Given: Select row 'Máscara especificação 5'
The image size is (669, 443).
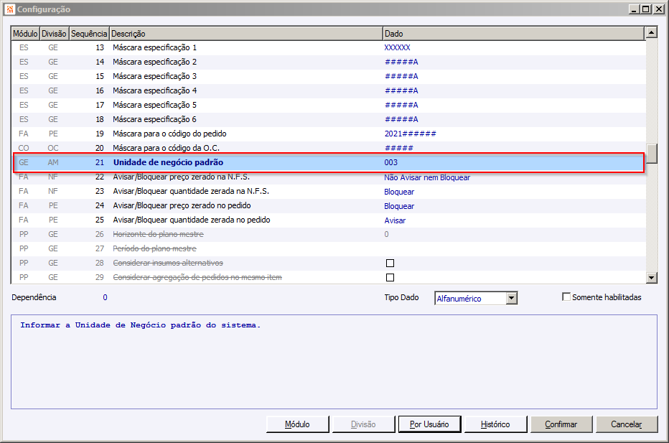Looking at the screenshot, I should tap(327, 105).
